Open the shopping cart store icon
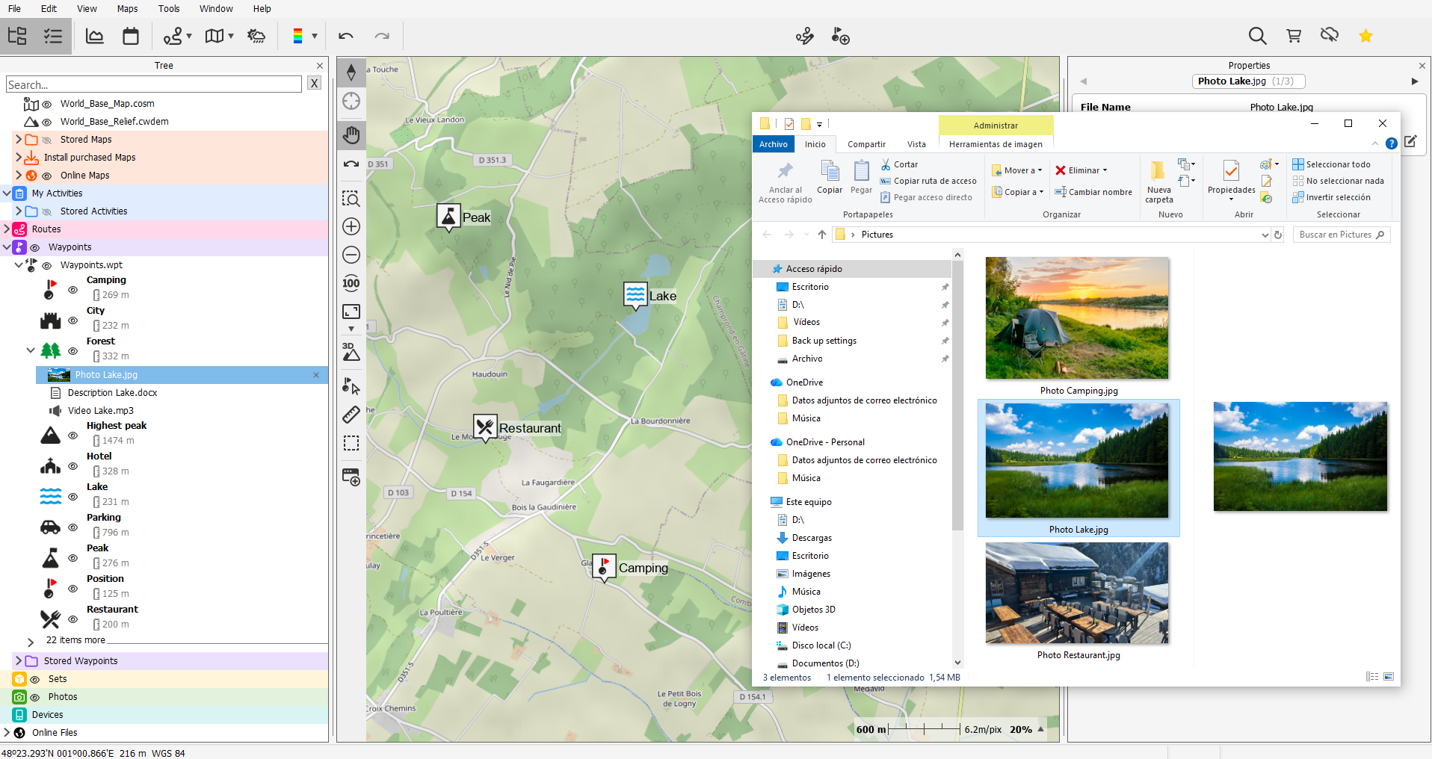This screenshot has width=1432, height=759. coord(1294,36)
